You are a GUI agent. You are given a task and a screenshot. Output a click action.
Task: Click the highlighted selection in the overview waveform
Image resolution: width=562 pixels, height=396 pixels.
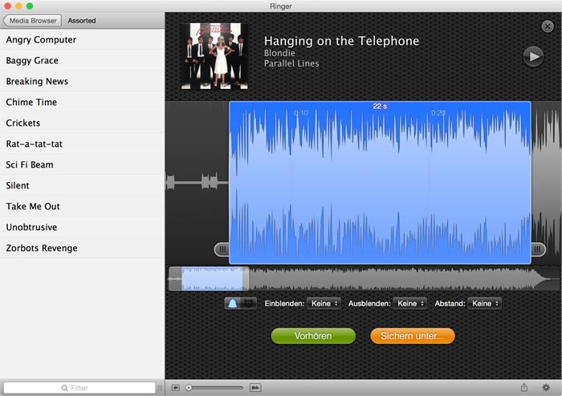coord(212,278)
